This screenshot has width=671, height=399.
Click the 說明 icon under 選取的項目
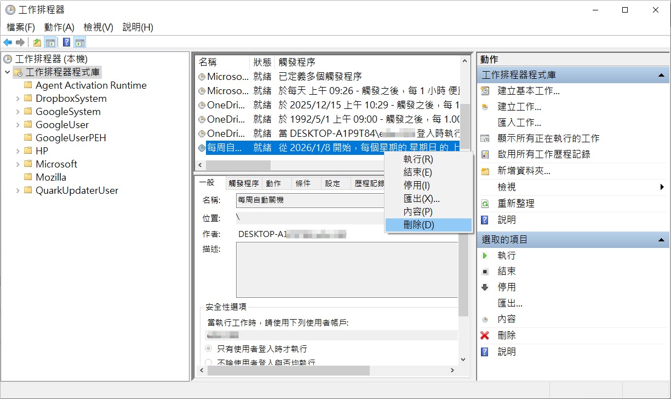click(485, 351)
